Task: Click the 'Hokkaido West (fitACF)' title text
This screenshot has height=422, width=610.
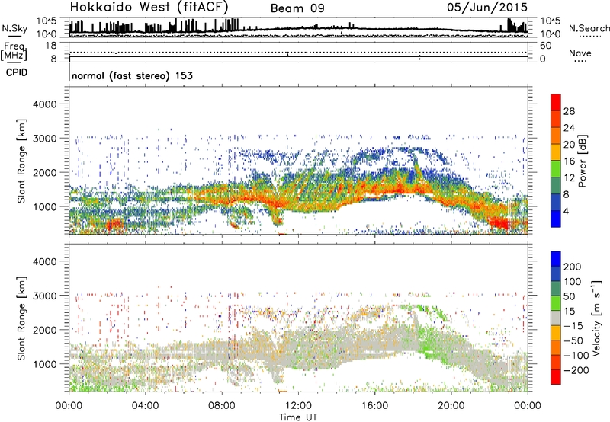Action: [x=149, y=8]
